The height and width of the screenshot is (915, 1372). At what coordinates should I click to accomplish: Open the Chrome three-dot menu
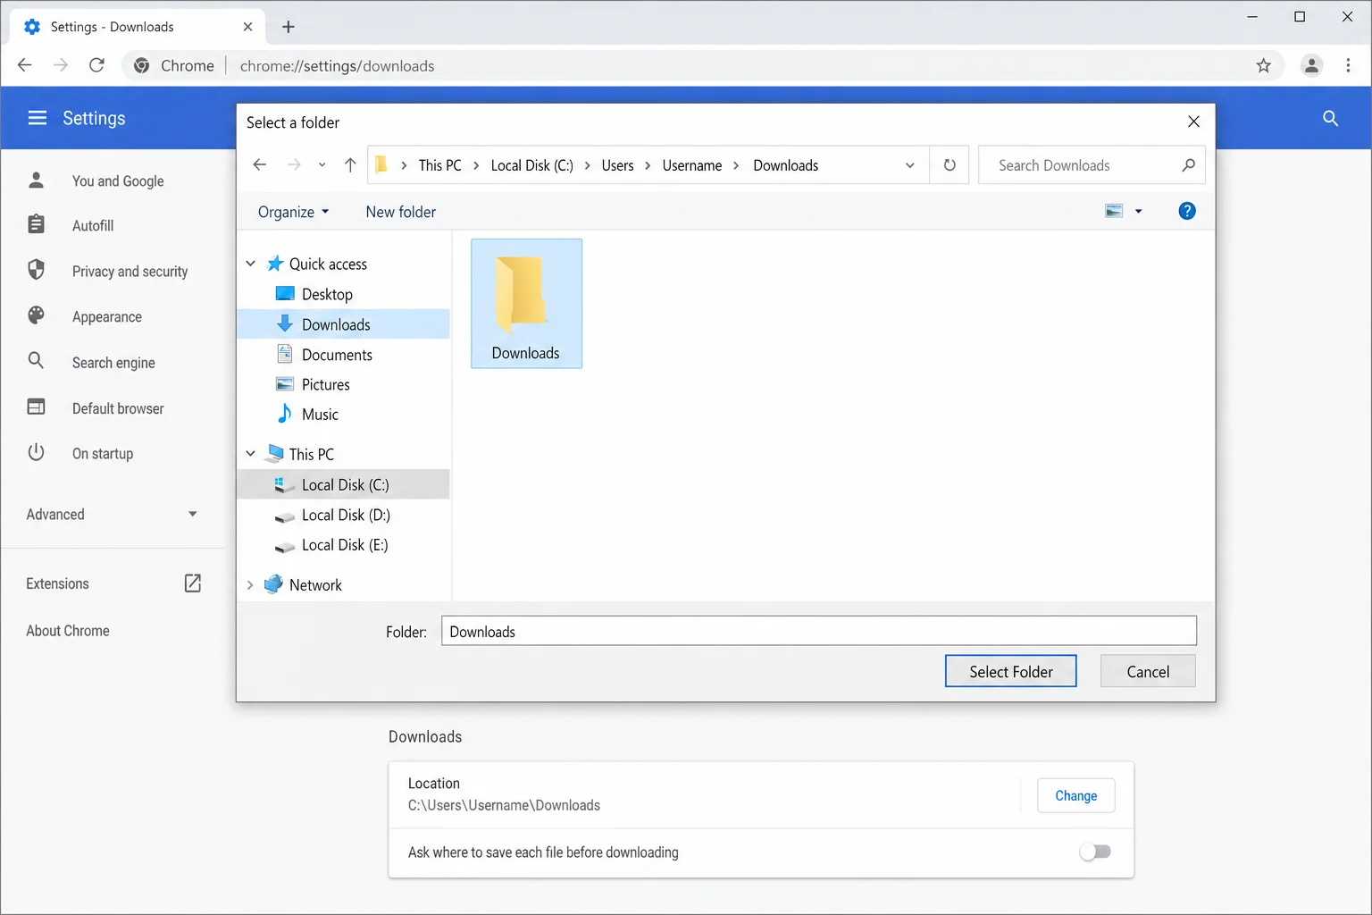coord(1348,65)
